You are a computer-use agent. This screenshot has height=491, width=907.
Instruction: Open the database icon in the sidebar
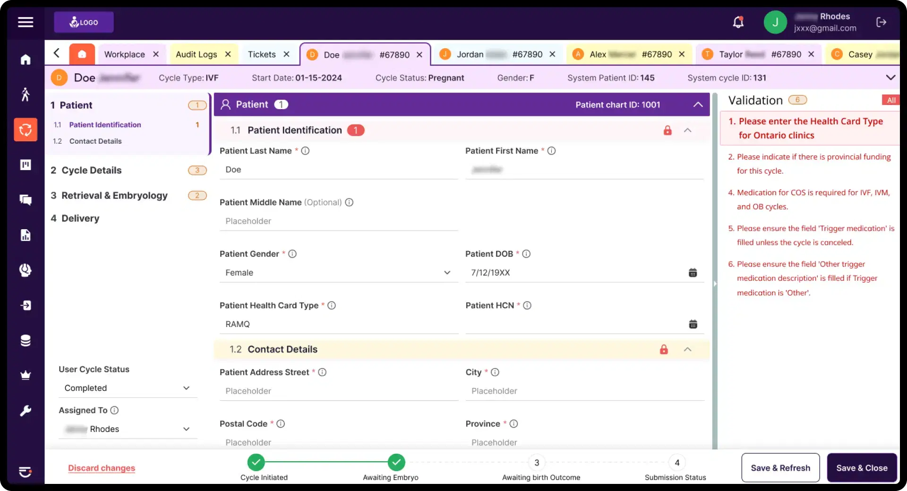(x=26, y=340)
